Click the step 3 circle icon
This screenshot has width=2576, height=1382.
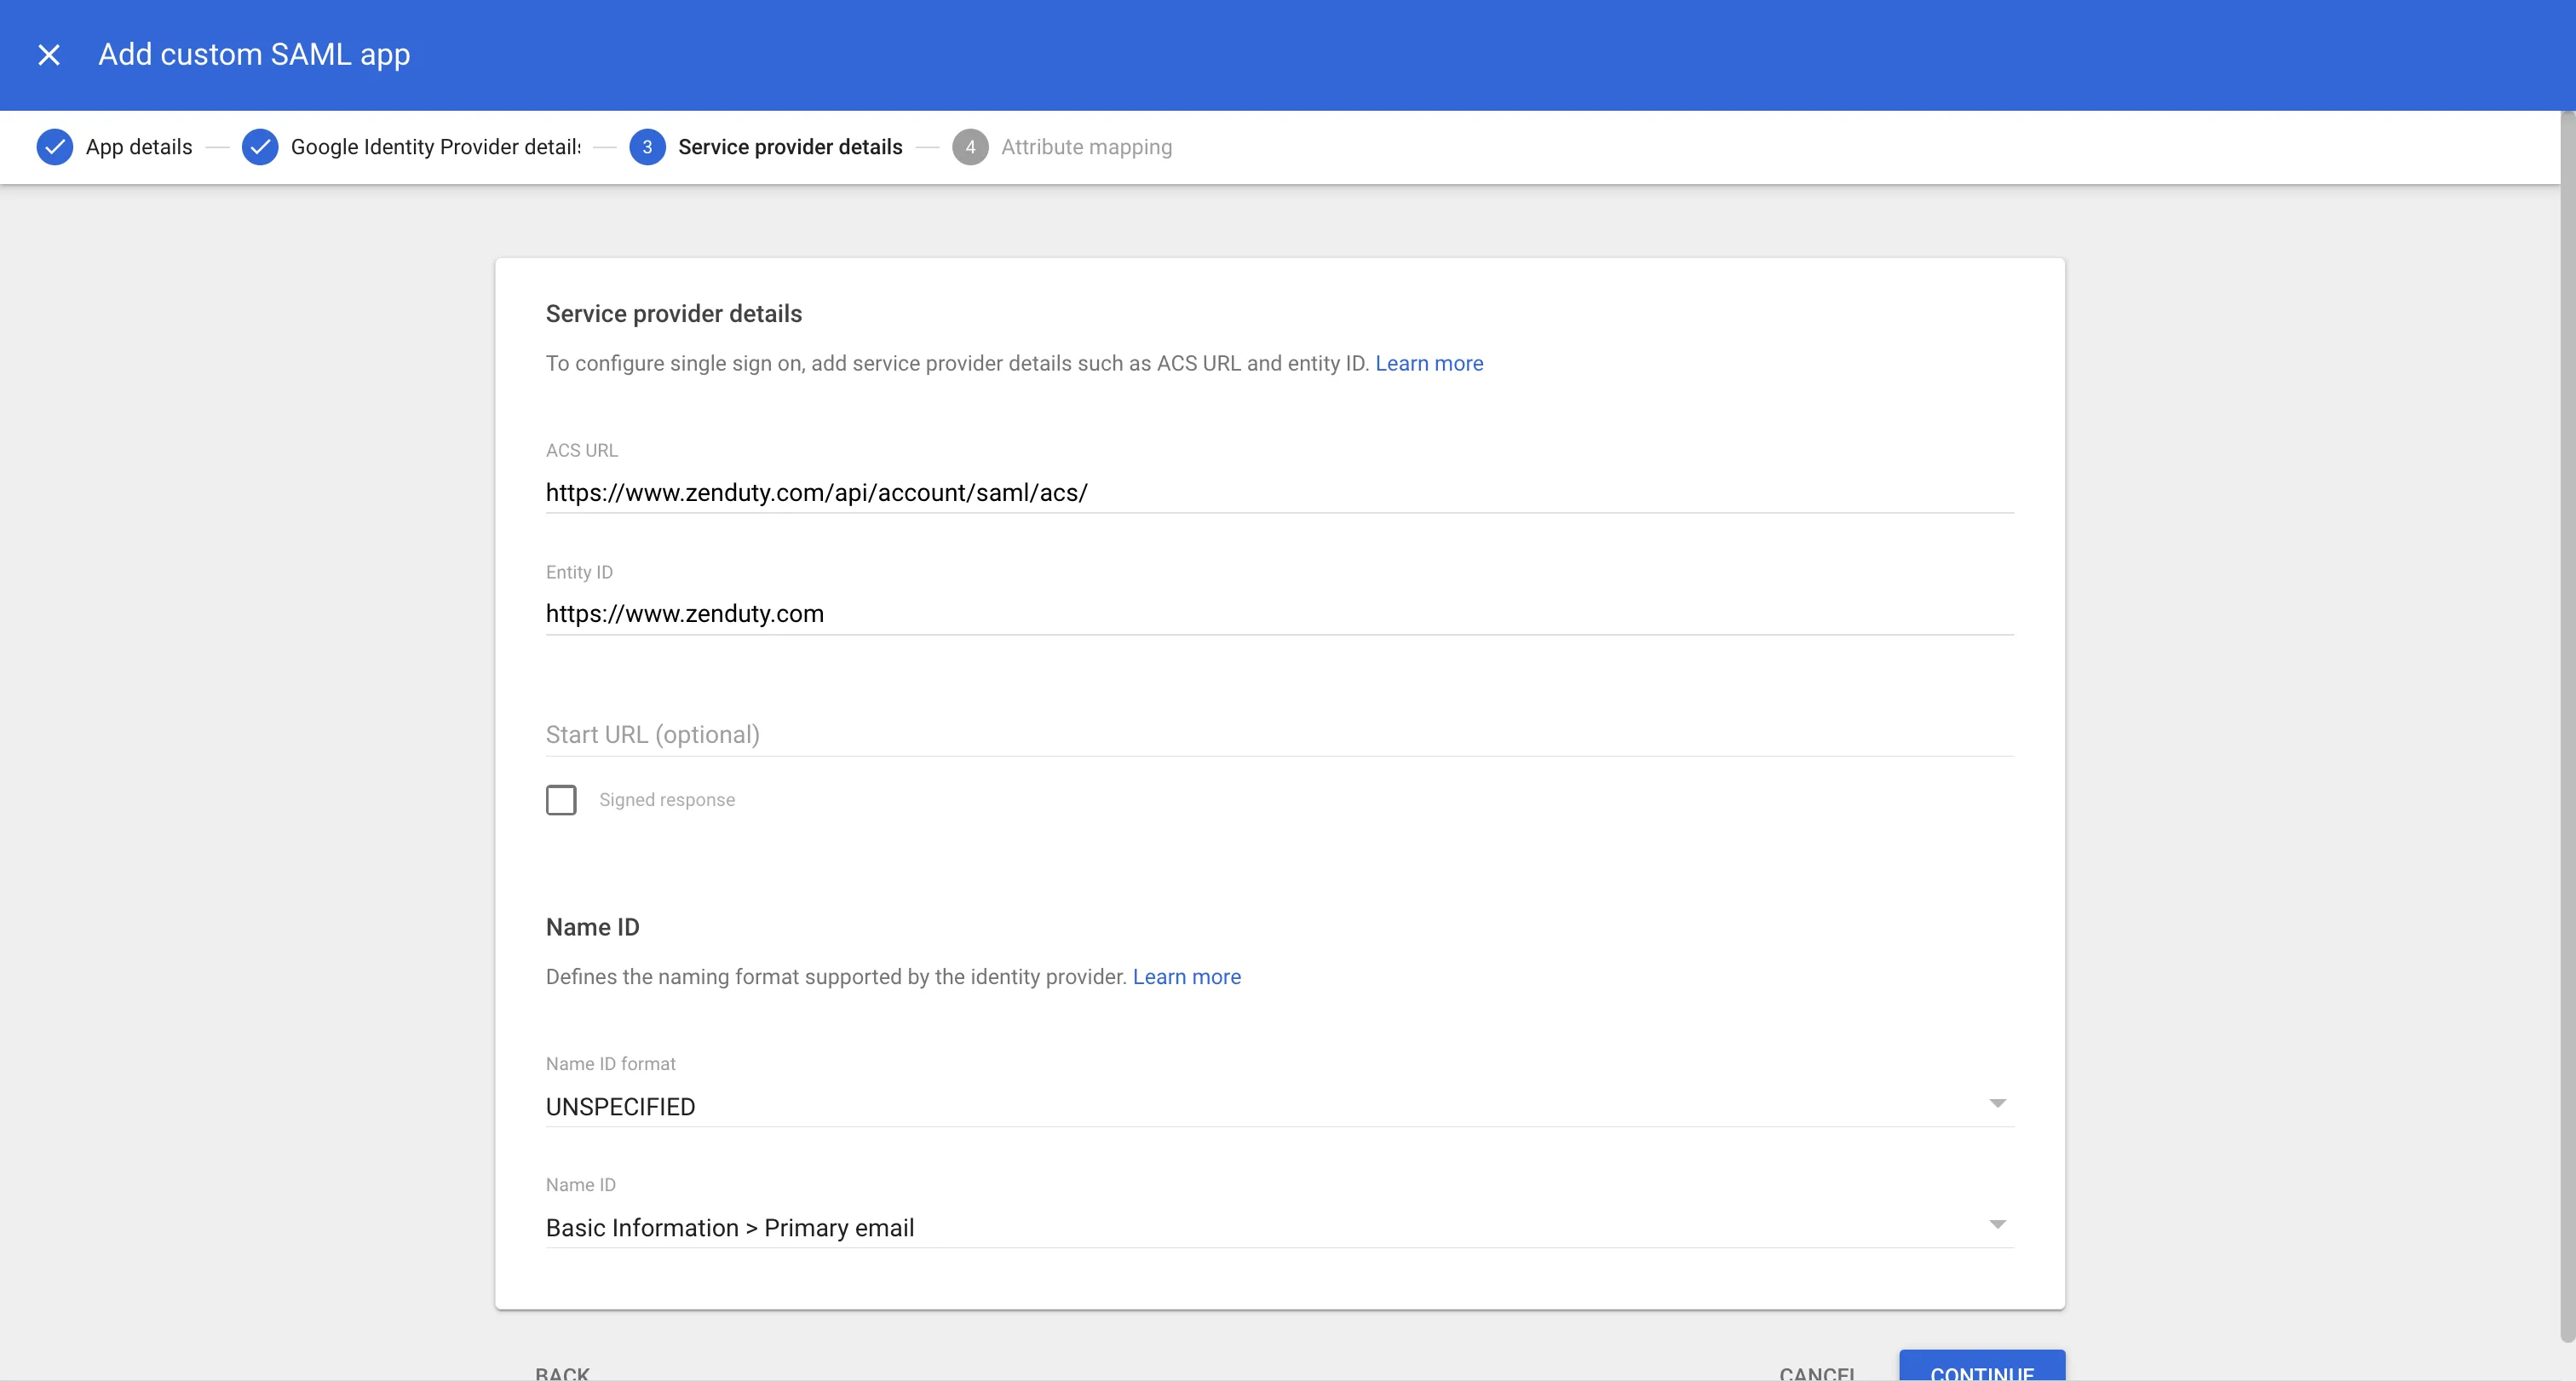pyautogui.click(x=647, y=147)
